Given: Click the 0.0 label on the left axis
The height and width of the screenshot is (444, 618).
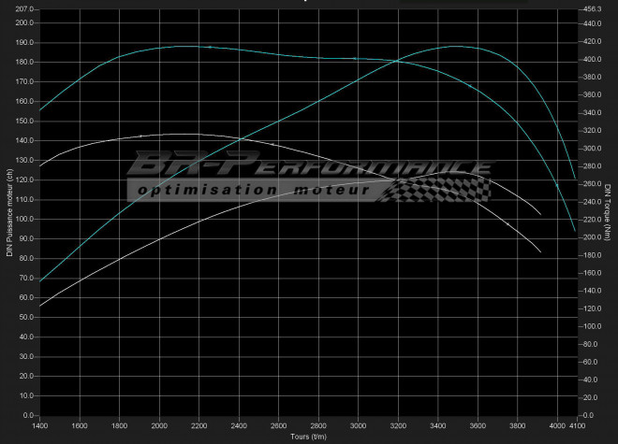Looking at the screenshot, I should pyautogui.click(x=27, y=415).
